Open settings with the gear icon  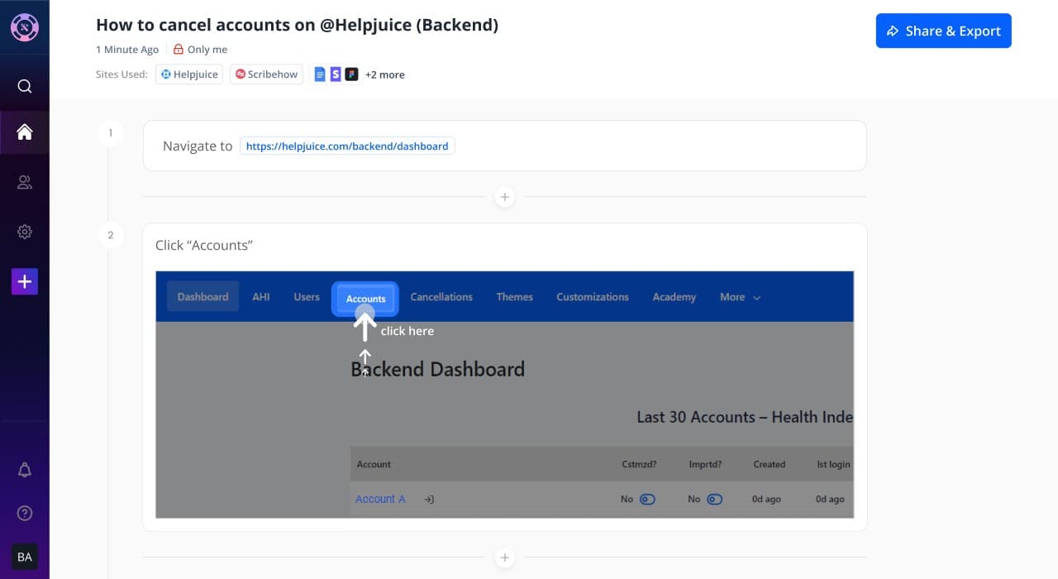pyautogui.click(x=25, y=232)
